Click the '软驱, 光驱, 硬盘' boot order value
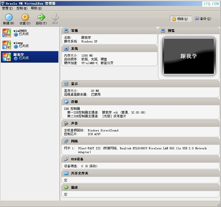The width and height of the screenshot is (221, 207). coord(94,59)
